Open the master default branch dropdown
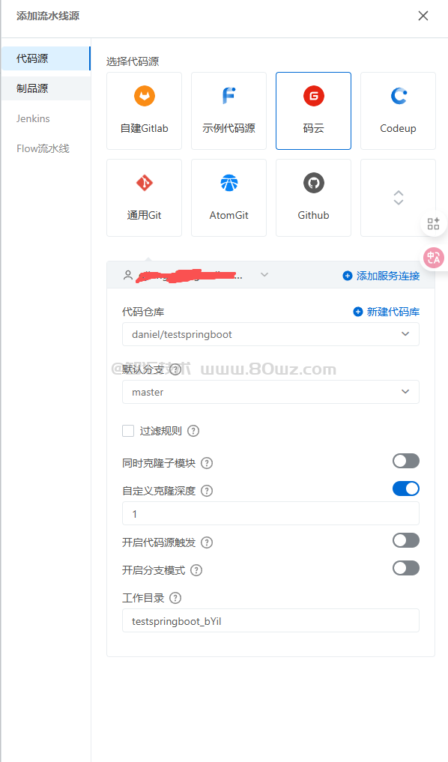The width and height of the screenshot is (448, 762). [x=270, y=392]
